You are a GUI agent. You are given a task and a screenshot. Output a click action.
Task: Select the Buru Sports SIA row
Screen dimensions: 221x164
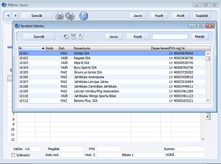[x=112, y=68]
